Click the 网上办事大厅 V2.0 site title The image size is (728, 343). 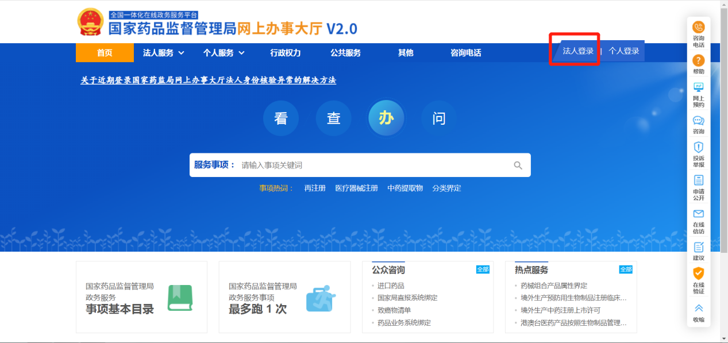coord(298,28)
